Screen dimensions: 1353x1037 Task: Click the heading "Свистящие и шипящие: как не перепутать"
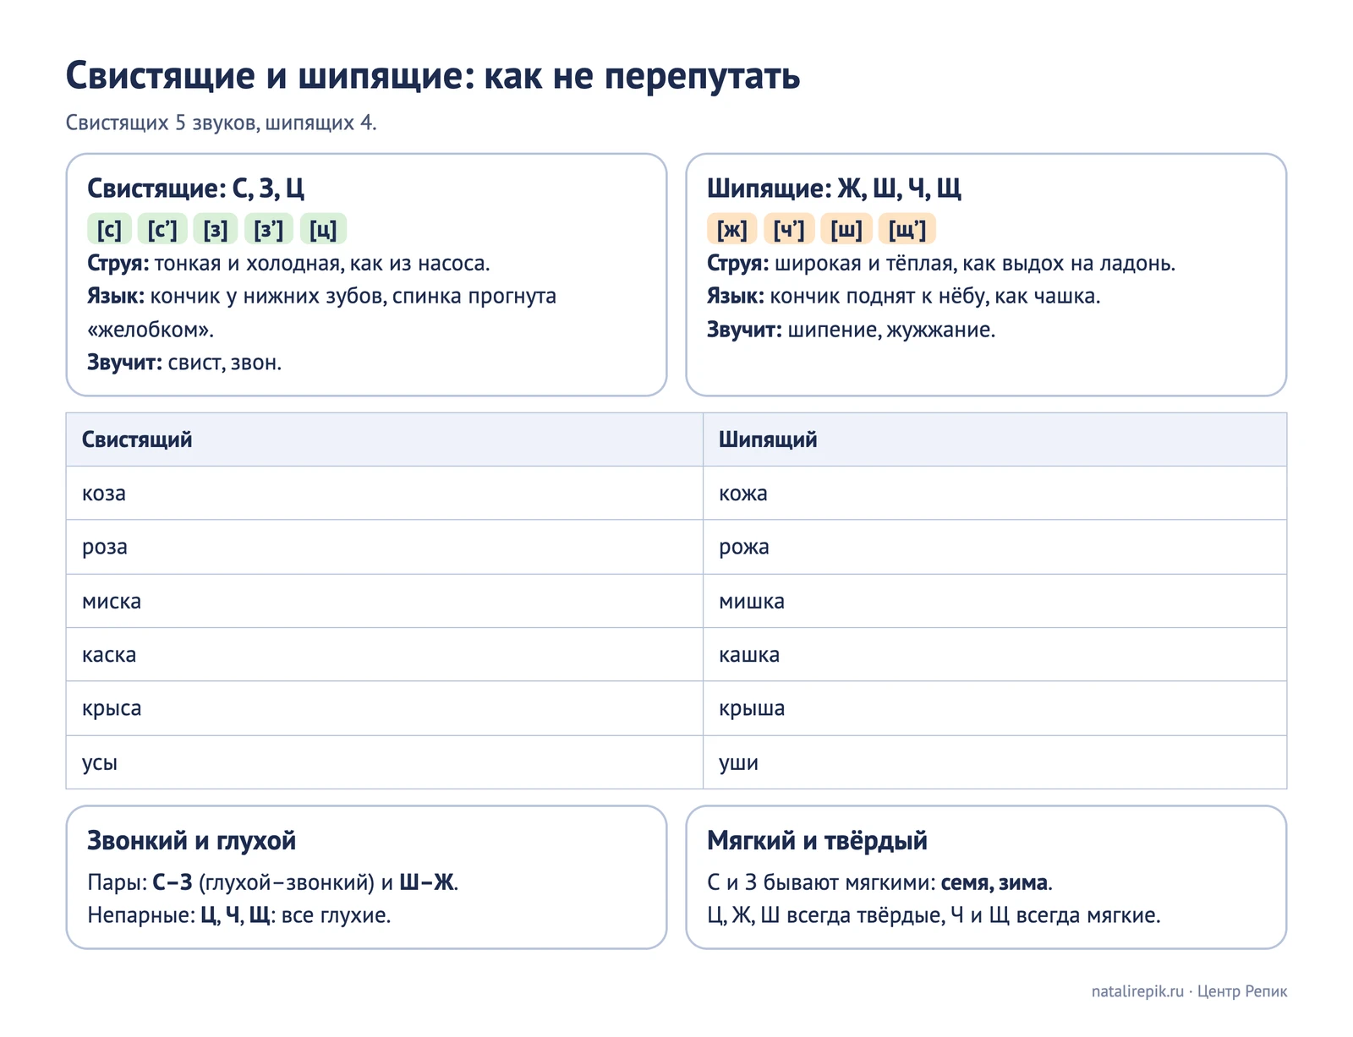433,76
